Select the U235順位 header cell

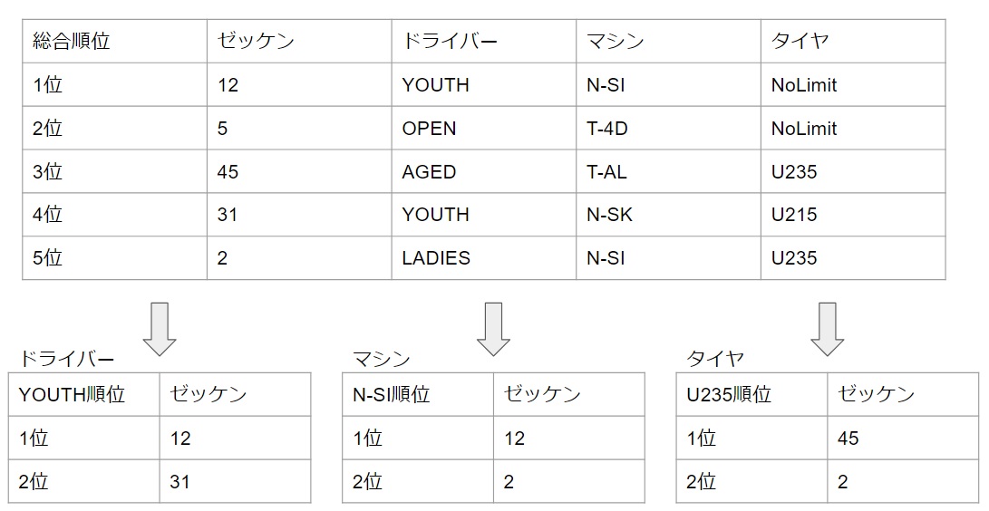(751, 395)
